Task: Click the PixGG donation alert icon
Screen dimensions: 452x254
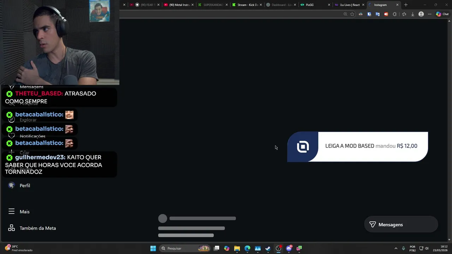Action: (303, 147)
